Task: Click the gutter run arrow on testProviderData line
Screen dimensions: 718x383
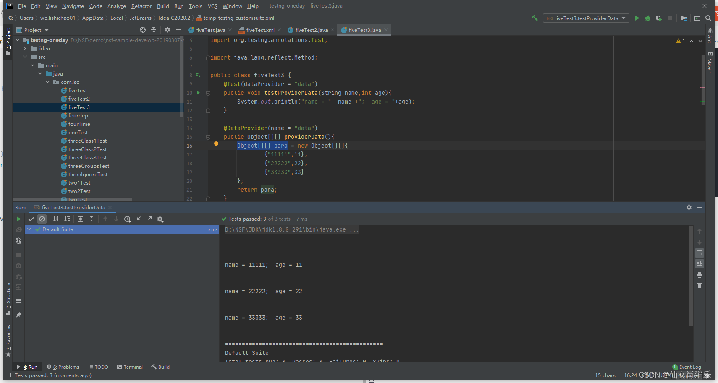Action: (198, 93)
